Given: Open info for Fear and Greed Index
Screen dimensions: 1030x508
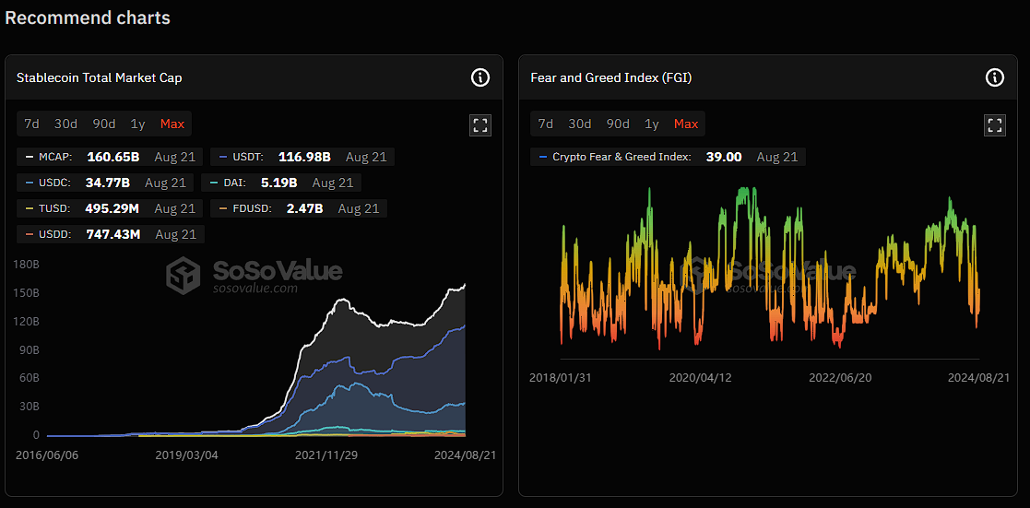Looking at the screenshot, I should point(994,77).
